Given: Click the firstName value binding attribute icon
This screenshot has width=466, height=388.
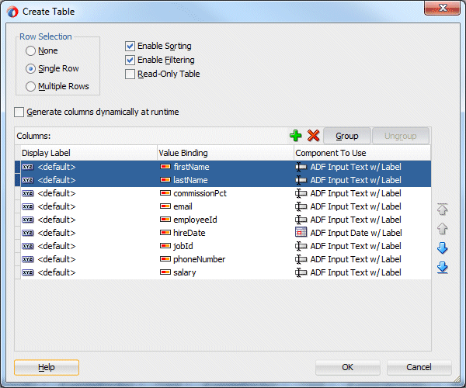Looking at the screenshot, I should [165, 167].
